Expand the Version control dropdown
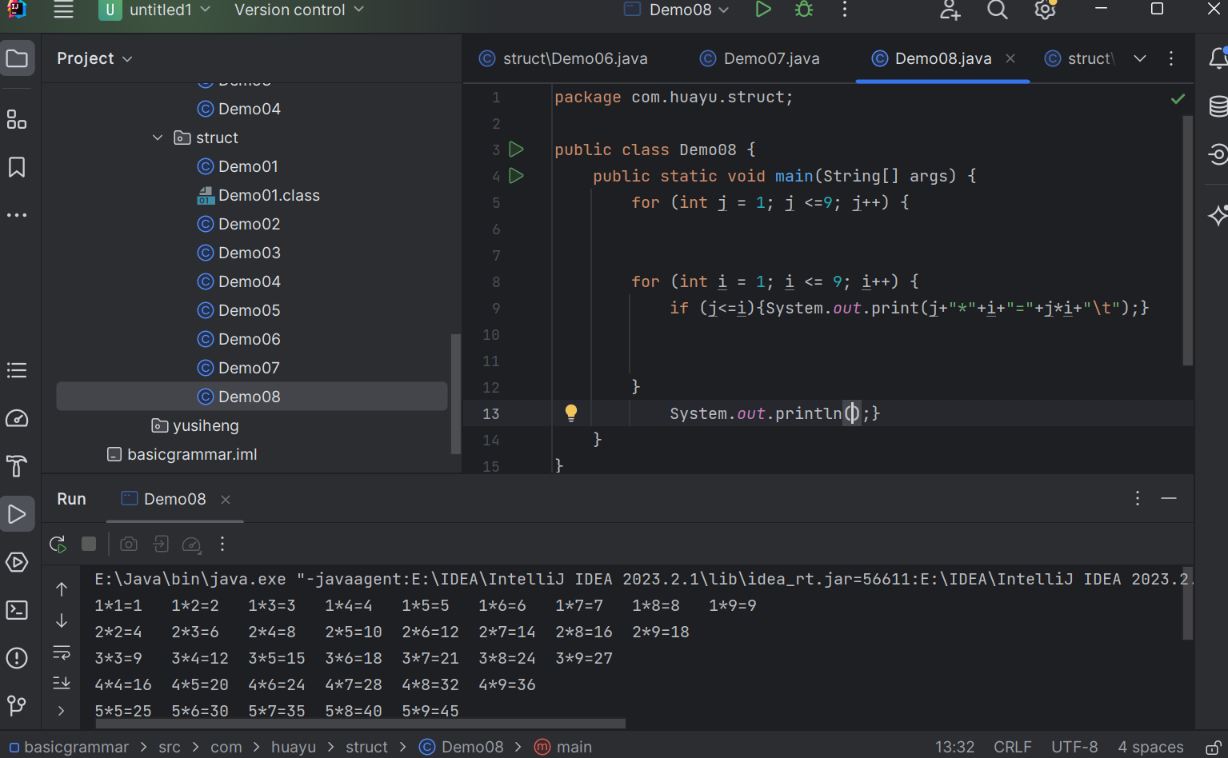This screenshot has height=758, width=1228. (298, 10)
